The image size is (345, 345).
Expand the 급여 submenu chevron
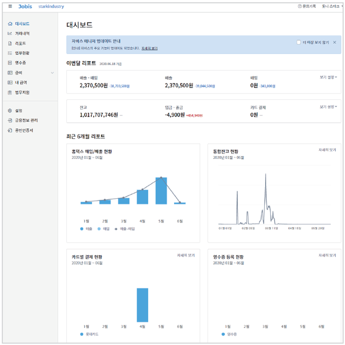52,73
